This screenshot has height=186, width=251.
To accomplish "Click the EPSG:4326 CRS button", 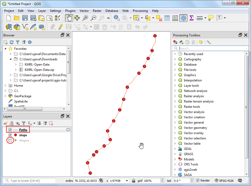I will pyautogui.click(x=224, y=181).
